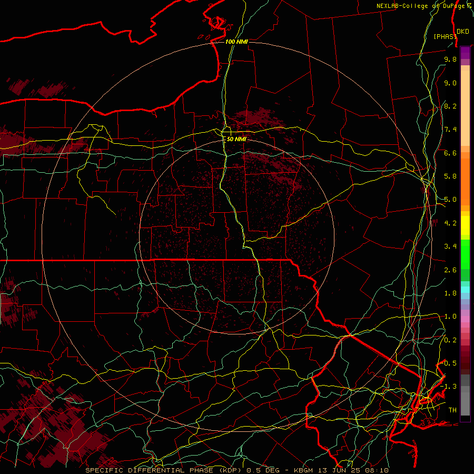Screen dimensions: 474x474
Task: Click the orange color bar segment
Action: [x=465, y=182]
